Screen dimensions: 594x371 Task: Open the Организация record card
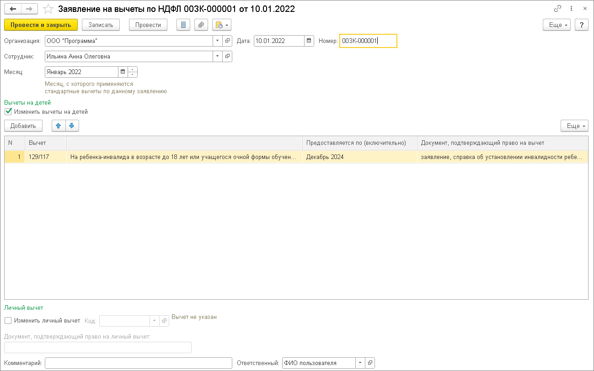pyautogui.click(x=228, y=41)
